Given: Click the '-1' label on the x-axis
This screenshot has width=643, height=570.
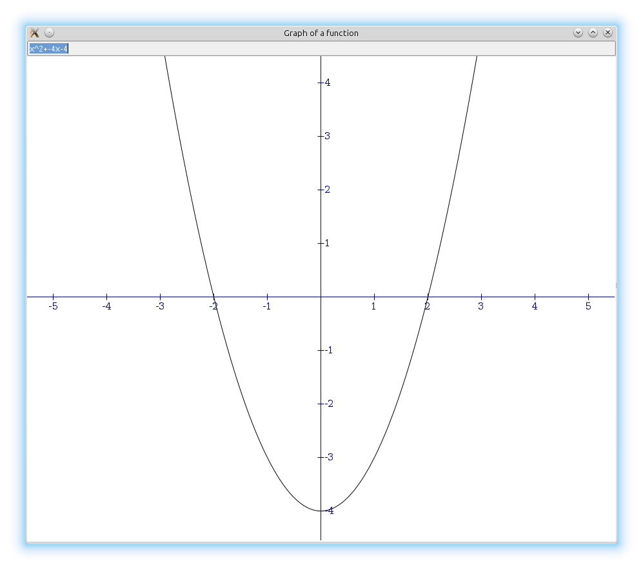Looking at the screenshot, I should [x=266, y=306].
